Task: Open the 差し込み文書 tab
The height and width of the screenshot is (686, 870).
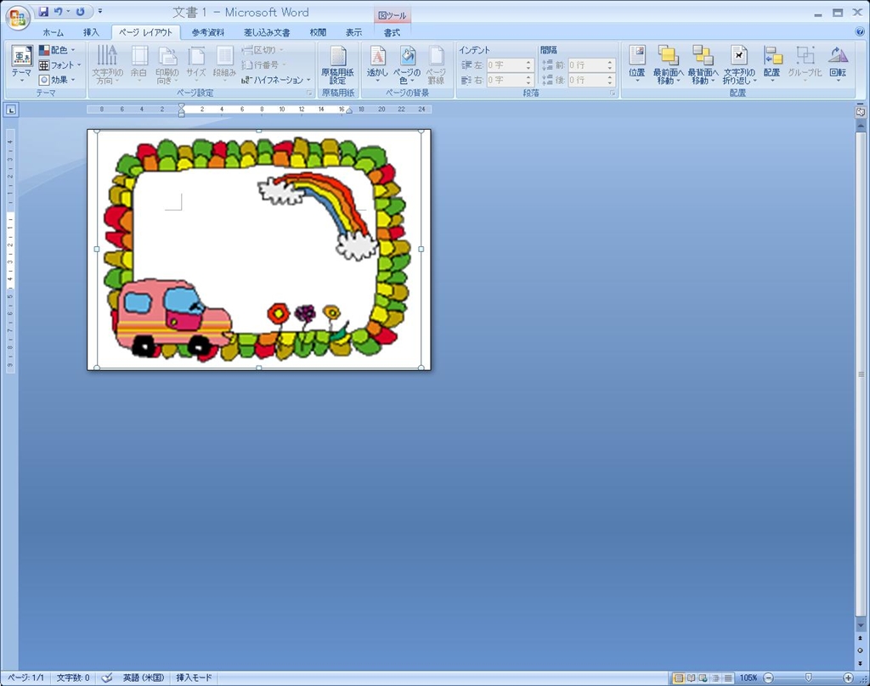Action: [267, 33]
